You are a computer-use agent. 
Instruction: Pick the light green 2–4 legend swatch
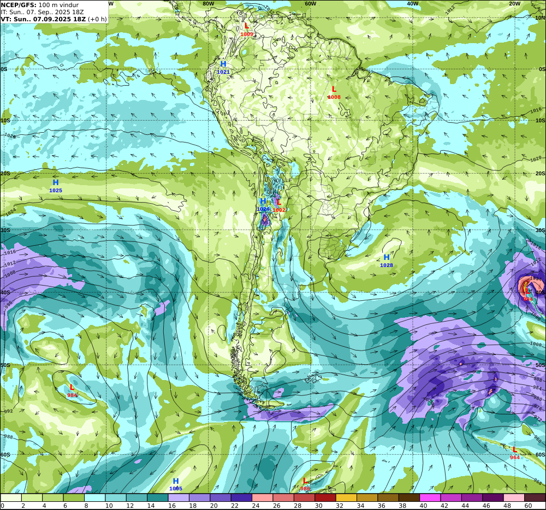click(x=32, y=498)
